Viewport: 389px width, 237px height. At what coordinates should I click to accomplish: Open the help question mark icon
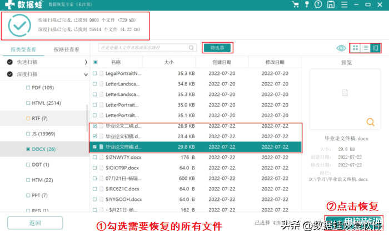coord(318,4)
